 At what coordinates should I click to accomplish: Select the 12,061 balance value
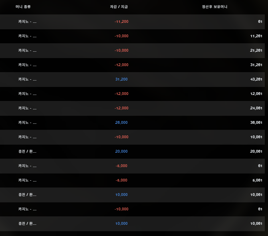click(x=256, y=94)
